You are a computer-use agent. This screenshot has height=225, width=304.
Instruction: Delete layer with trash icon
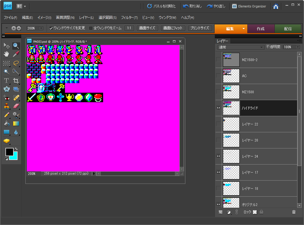click(294, 212)
